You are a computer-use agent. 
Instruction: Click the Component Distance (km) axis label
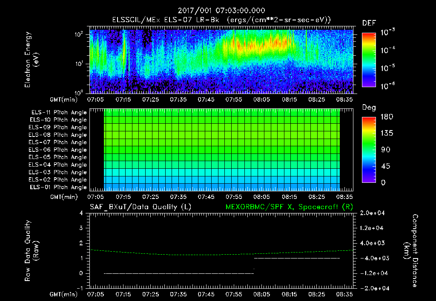click(411, 250)
